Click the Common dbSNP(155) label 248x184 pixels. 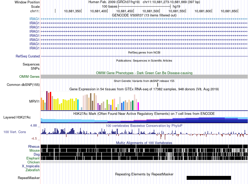click(x=23, y=85)
